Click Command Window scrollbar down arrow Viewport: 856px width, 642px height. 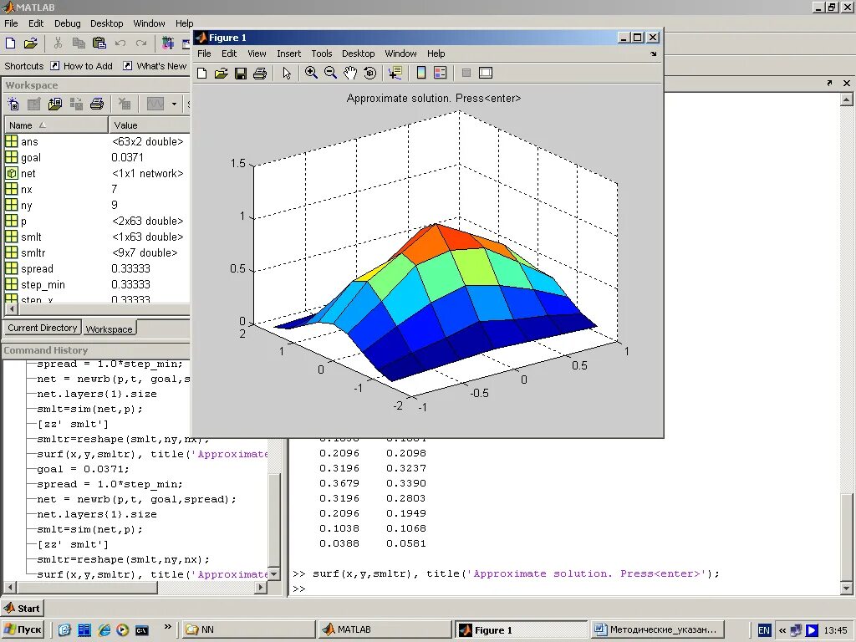click(846, 588)
